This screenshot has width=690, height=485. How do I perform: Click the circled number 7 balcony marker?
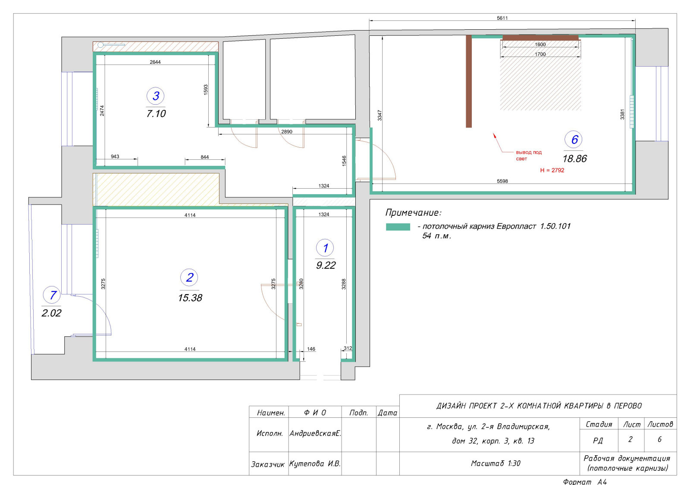pyautogui.click(x=52, y=295)
